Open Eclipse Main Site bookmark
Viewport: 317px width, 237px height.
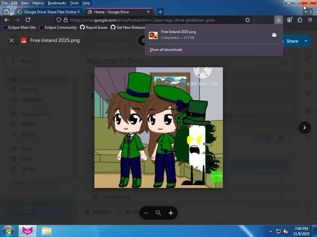19,27
